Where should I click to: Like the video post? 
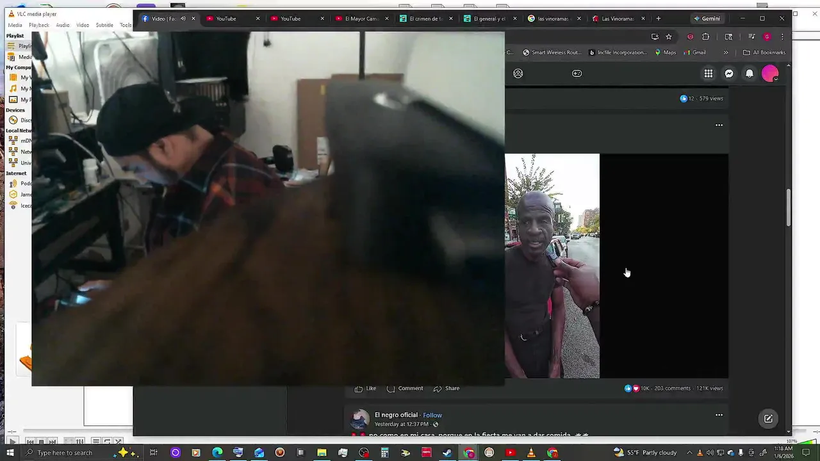click(x=366, y=388)
